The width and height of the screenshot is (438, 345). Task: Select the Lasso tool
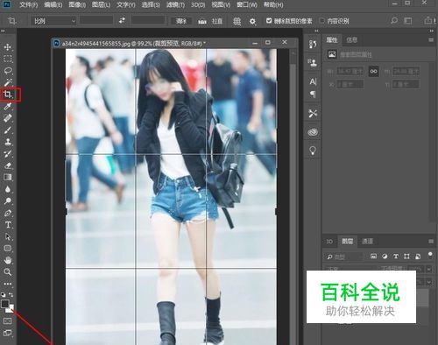tap(8, 71)
